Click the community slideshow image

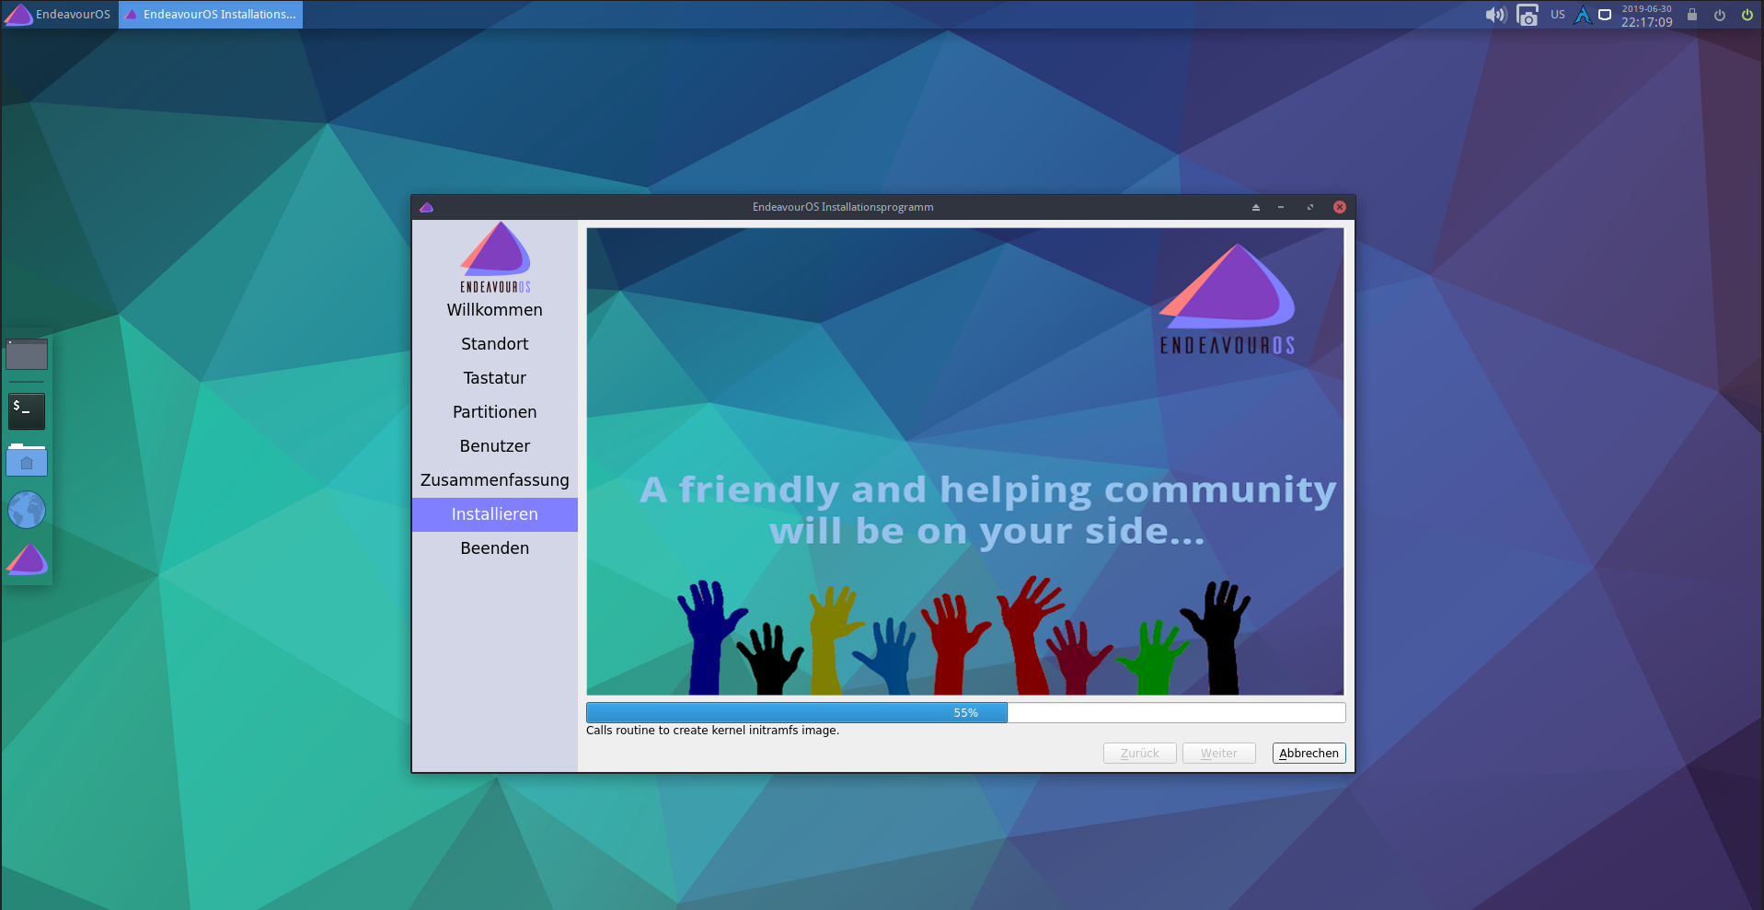(x=965, y=461)
